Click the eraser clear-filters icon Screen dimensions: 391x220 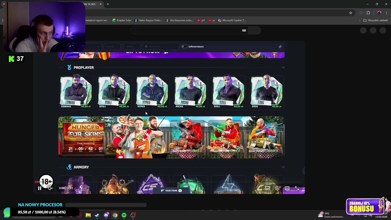click(x=280, y=46)
